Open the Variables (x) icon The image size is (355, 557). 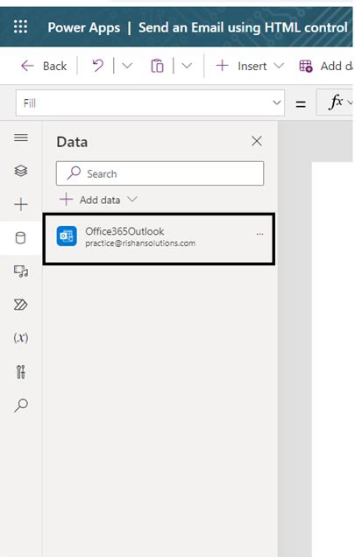(x=21, y=338)
